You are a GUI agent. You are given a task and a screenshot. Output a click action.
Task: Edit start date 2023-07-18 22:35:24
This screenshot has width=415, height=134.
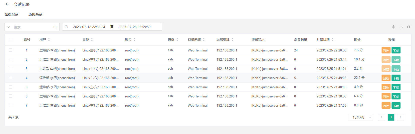[89, 27]
